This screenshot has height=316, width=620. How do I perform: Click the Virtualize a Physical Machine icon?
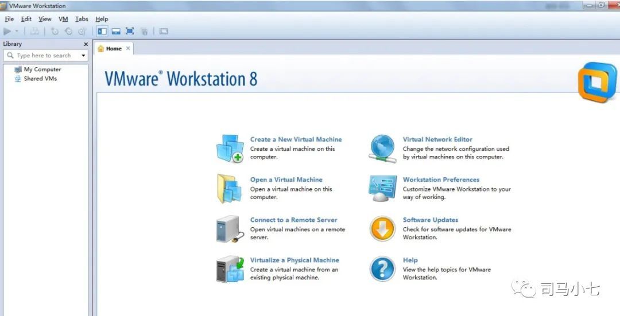click(x=230, y=269)
